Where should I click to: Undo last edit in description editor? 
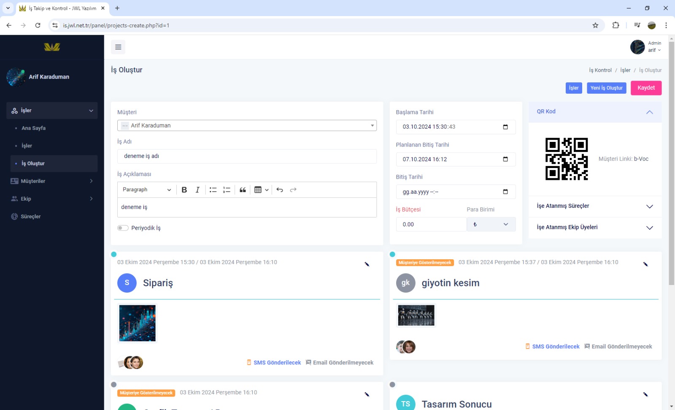pyautogui.click(x=280, y=190)
